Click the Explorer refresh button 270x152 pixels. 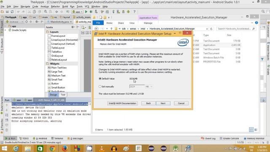(211, 29)
